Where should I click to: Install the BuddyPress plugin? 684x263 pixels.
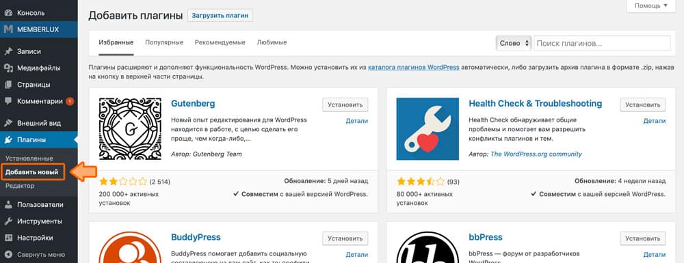(x=345, y=238)
